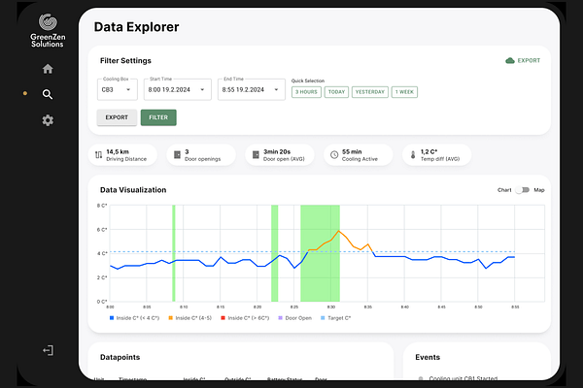This screenshot has height=388, width=583.
Task: Toggle the Chart/Map view switch
Action: click(x=523, y=190)
